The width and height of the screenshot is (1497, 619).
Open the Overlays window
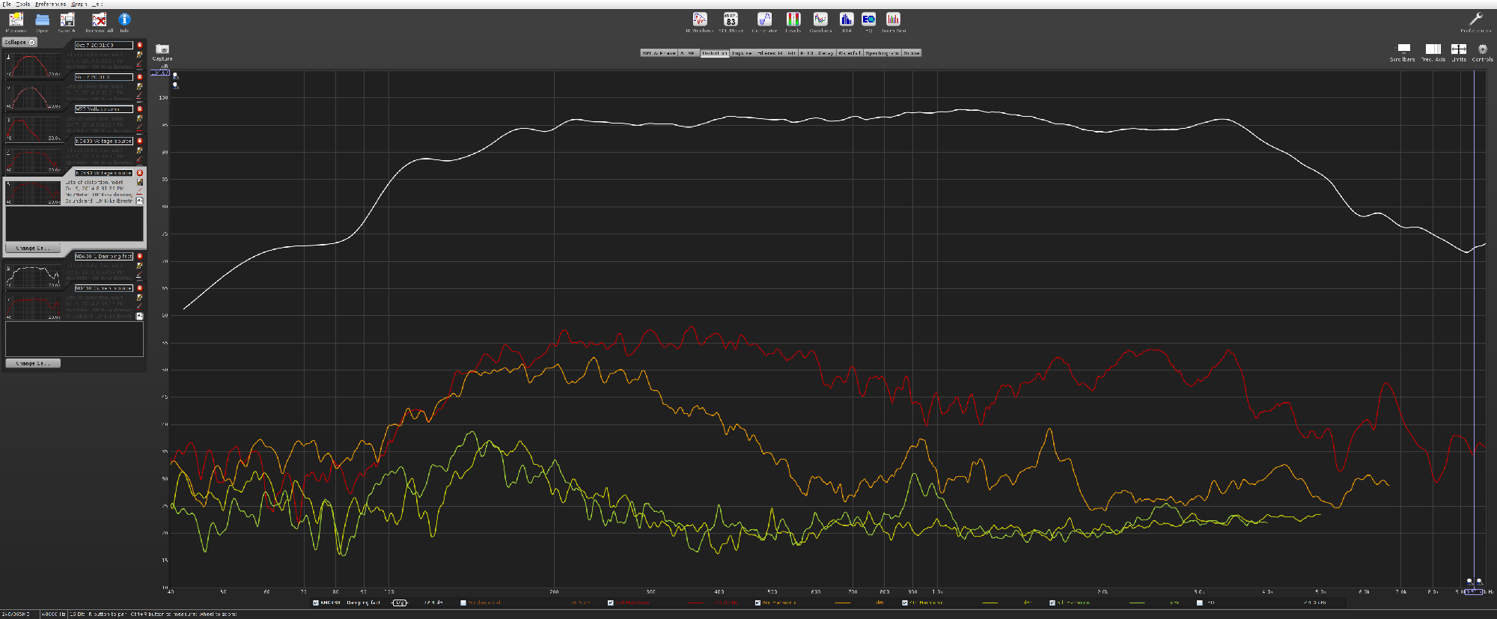pos(820,19)
